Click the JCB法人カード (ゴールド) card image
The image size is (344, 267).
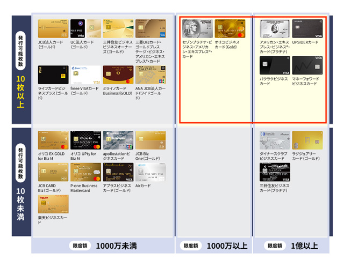tap(53, 29)
